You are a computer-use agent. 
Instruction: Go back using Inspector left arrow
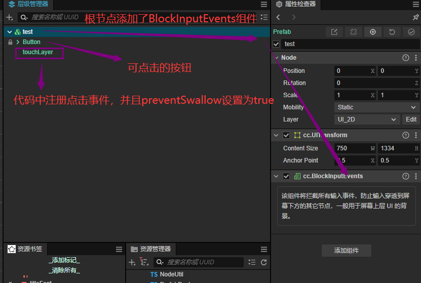tap(278, 17)
